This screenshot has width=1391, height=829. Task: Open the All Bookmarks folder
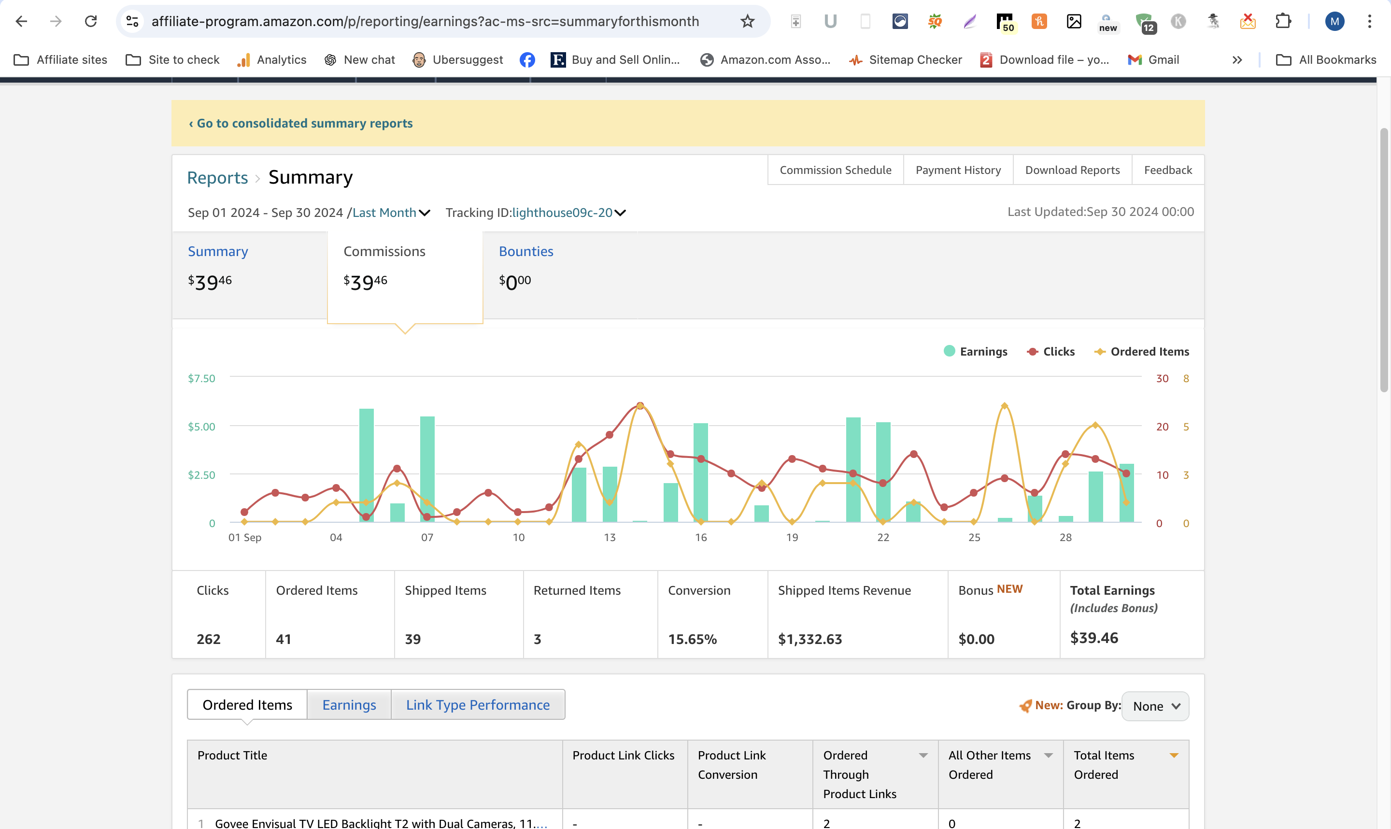coord(1326,60)
